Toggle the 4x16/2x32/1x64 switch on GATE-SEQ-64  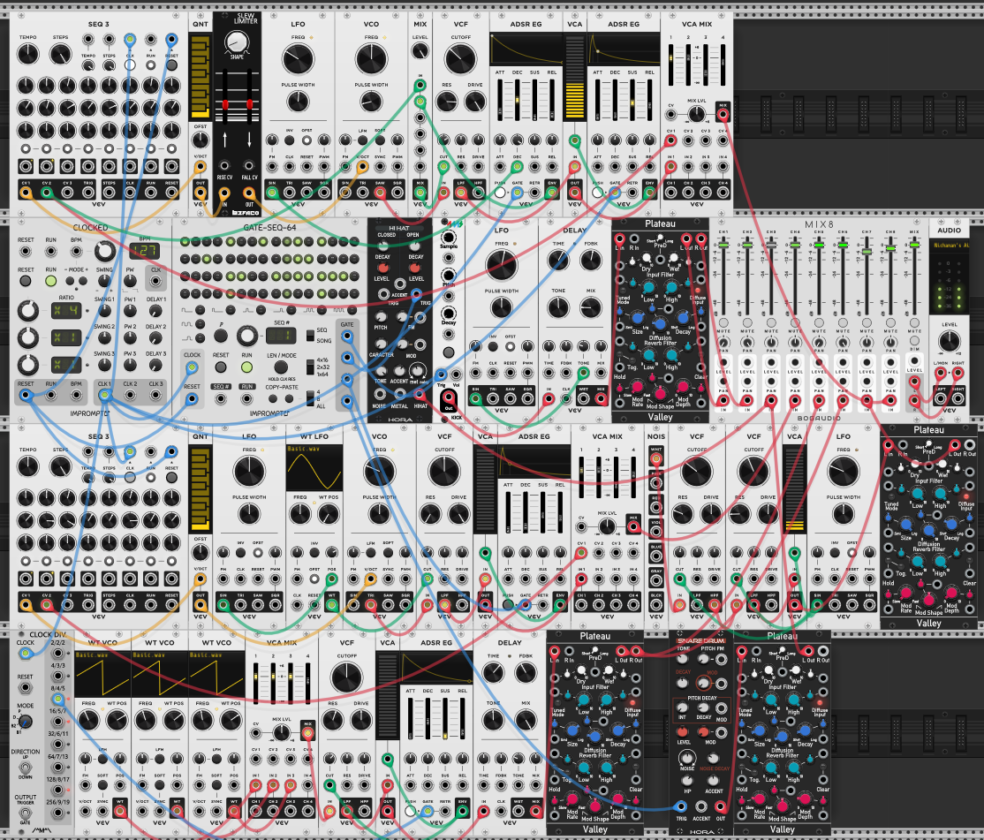[x=310, y=367]
